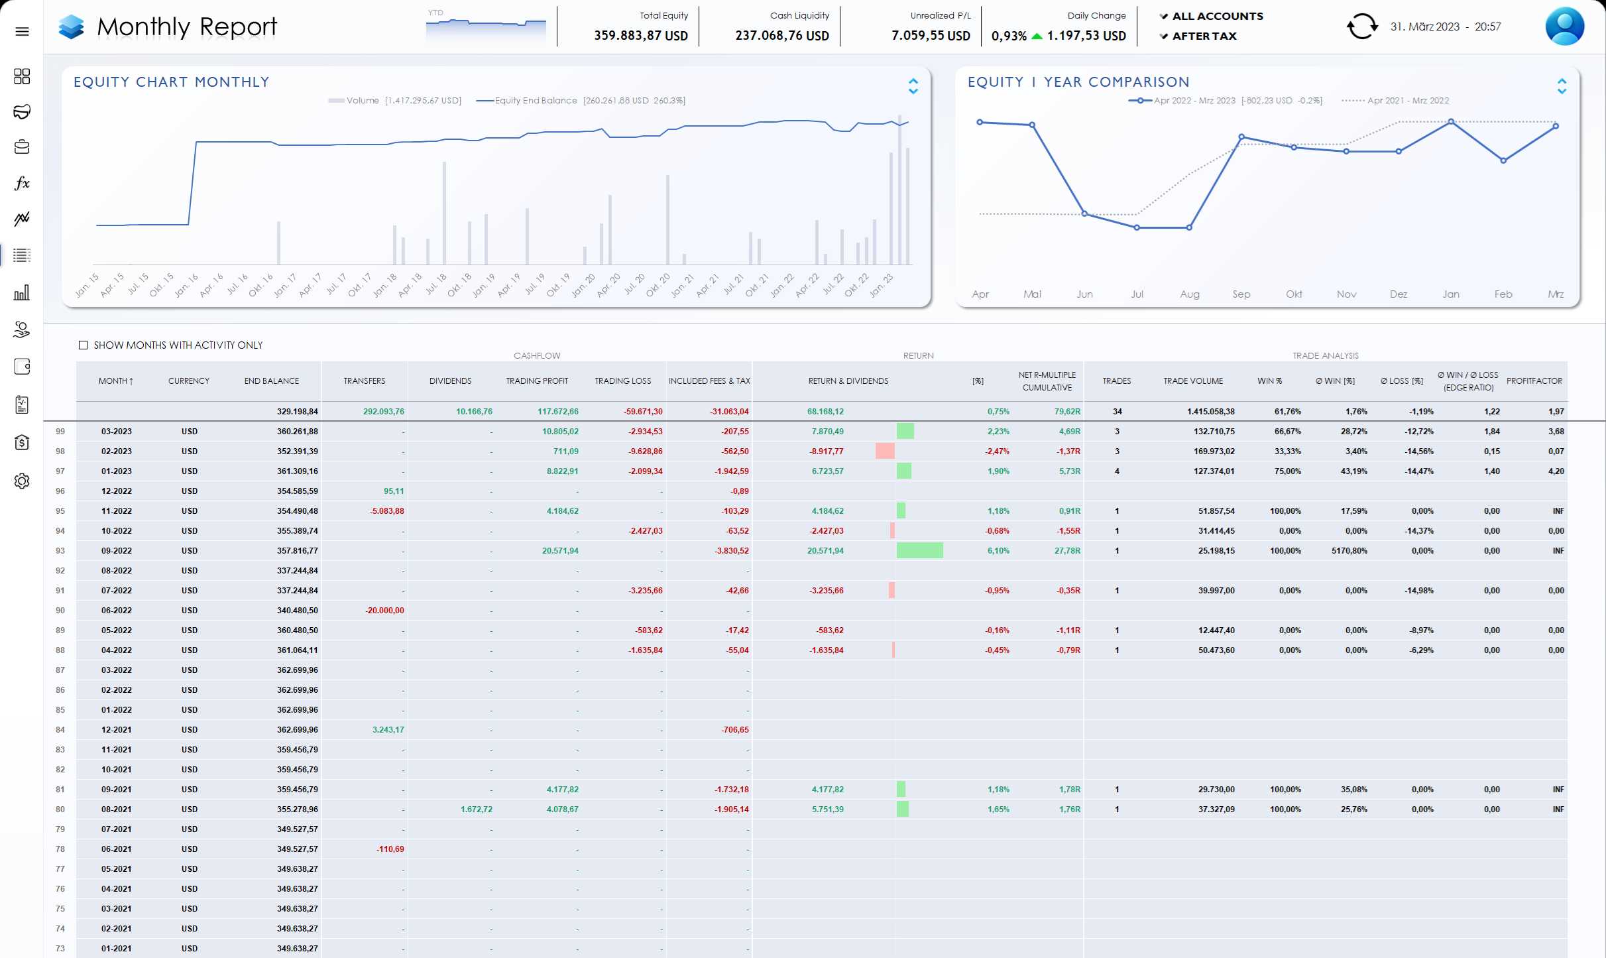Toggle Equity End Balance legend entry

[x=581, y=101]
